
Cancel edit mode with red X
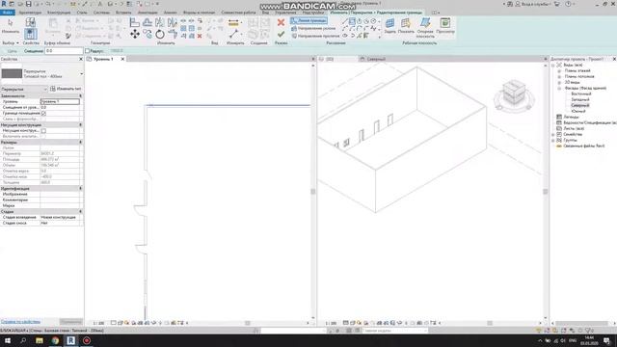pos(281,22)
